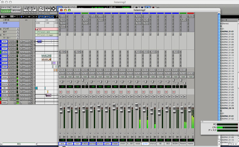Click zoom preset button 1 under the zoom arrows
Viewport: 239px width, 147px height.
point(25,13)
